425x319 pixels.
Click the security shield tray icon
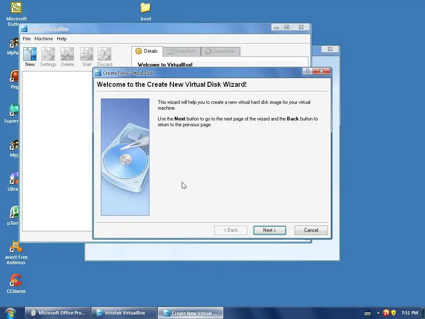393,313
